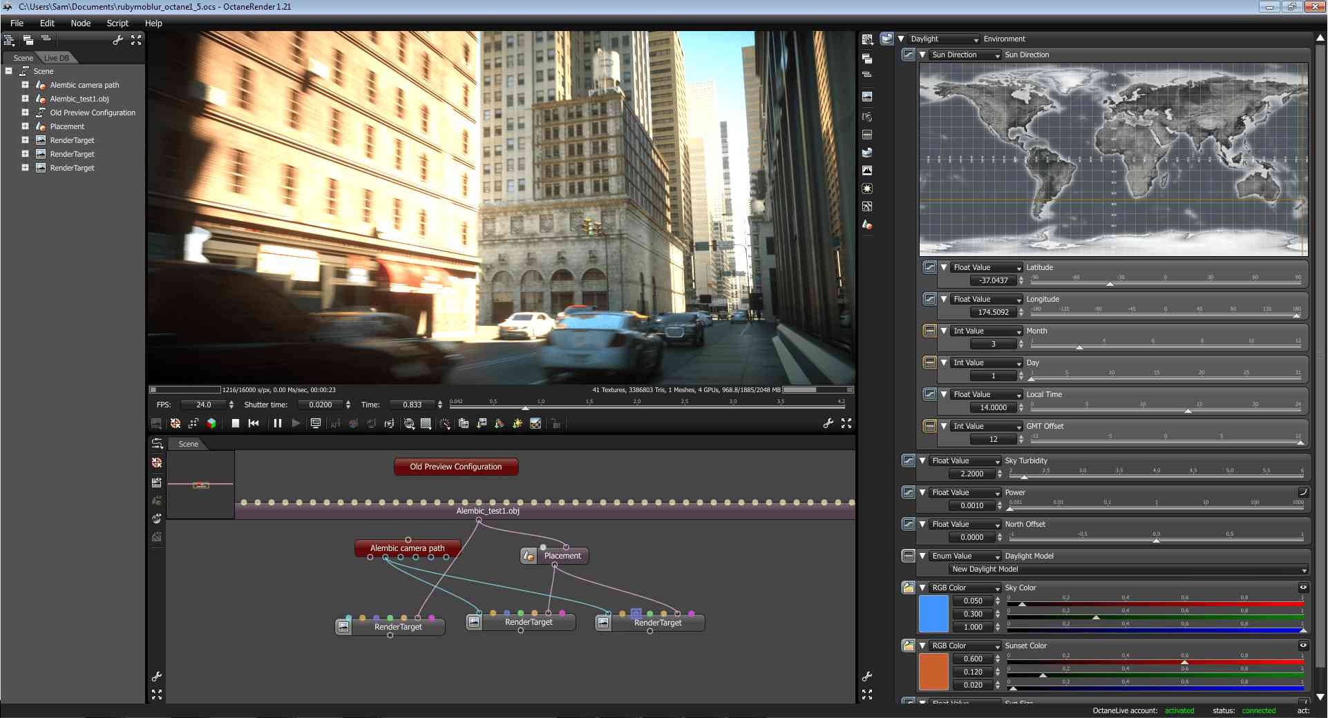This screenshot has height=718, width=1328.
Task: Toggle the eye icon for Sunset Color
Action: coord(1303,646)
